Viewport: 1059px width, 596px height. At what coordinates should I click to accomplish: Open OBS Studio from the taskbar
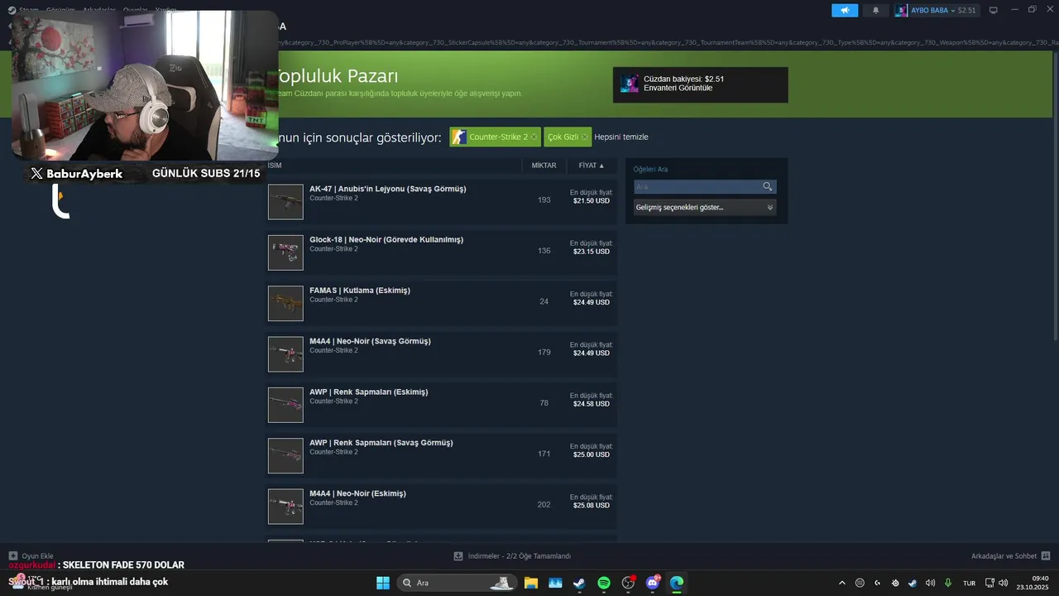(628, 583)
